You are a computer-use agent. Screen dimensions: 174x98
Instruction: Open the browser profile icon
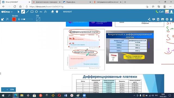click(164, 7)
